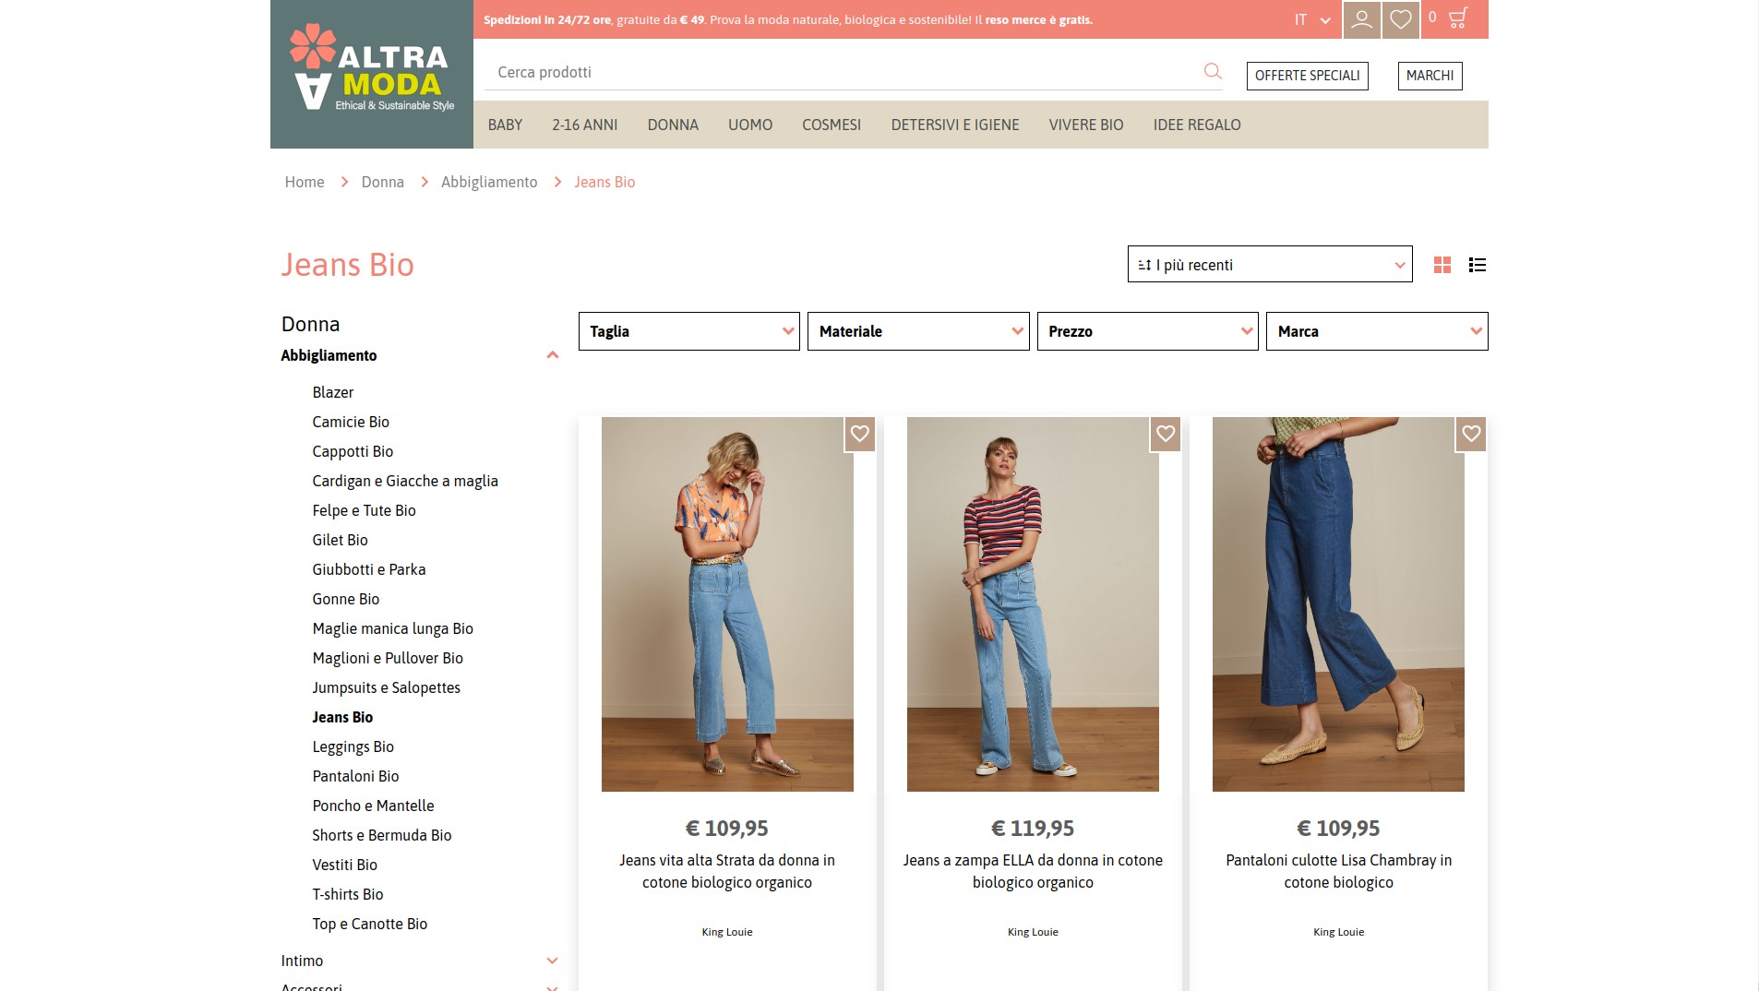Open Jeans a zampa ELLA product image
Viewport: 1759px width, 991px height.
[x=1033, y=604]
